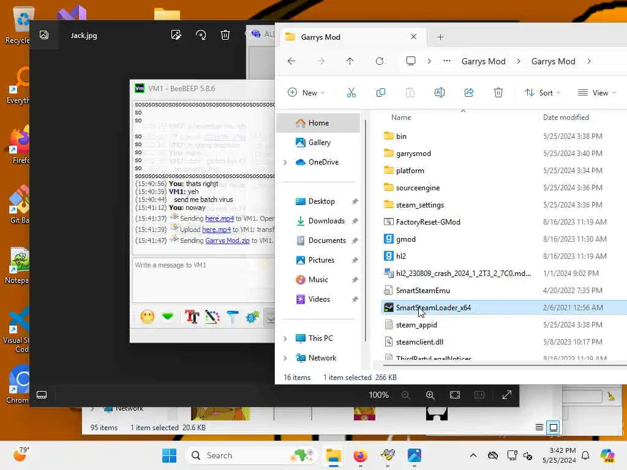Expand the Network tree node in Garrys Mod window

coord(285,358)
